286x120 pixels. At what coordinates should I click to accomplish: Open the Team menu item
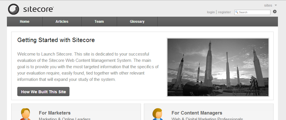click(99, 22)
